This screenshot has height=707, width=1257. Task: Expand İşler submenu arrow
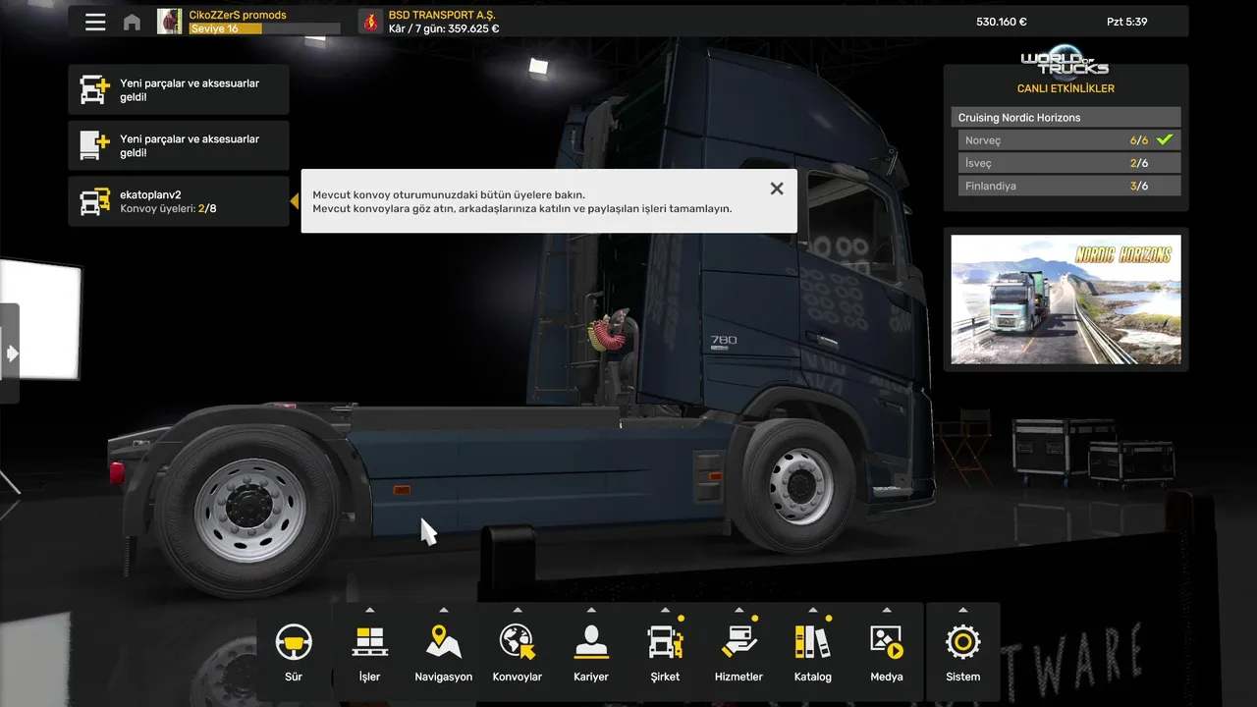pos(369,610)
